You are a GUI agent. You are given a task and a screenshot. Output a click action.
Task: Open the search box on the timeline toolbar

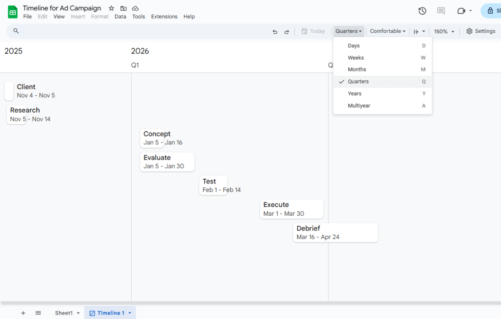coord(15,31)
